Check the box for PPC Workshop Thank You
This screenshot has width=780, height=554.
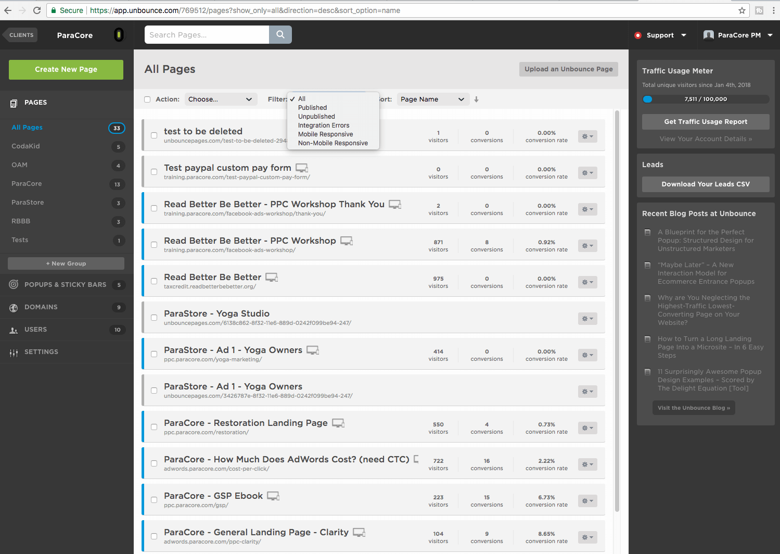pyautogui.click(x=154, y=208)
